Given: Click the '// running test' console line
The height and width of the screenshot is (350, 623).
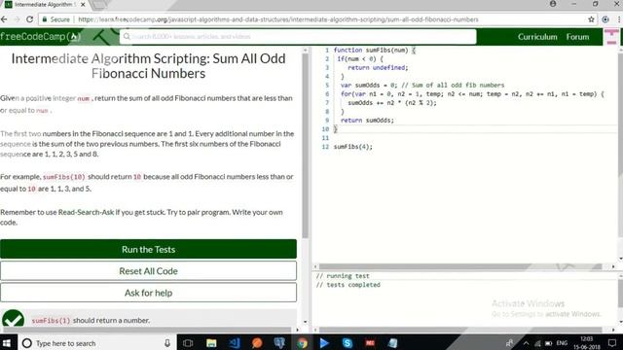Looking at the screenshot, I should click(x=343, y=276).
